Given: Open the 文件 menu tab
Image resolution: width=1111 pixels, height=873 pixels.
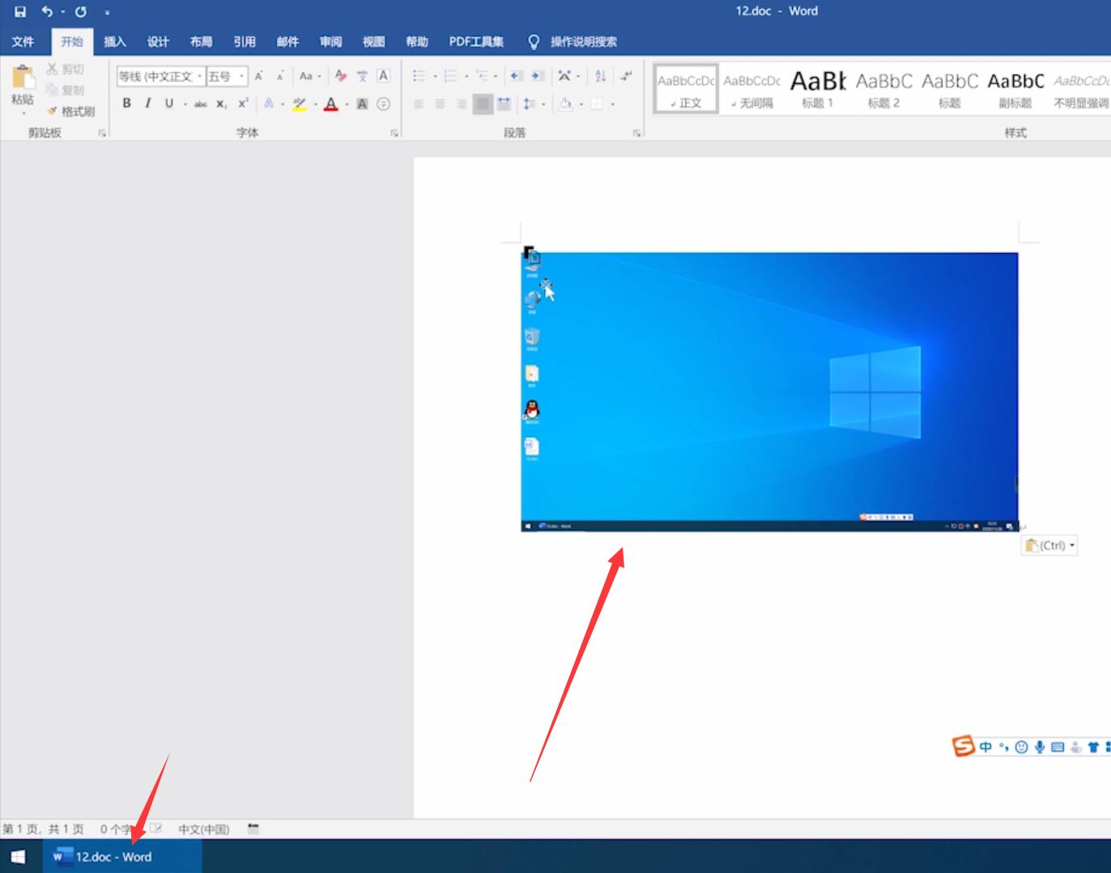Looking at the screenshot, I should [23, 41].
